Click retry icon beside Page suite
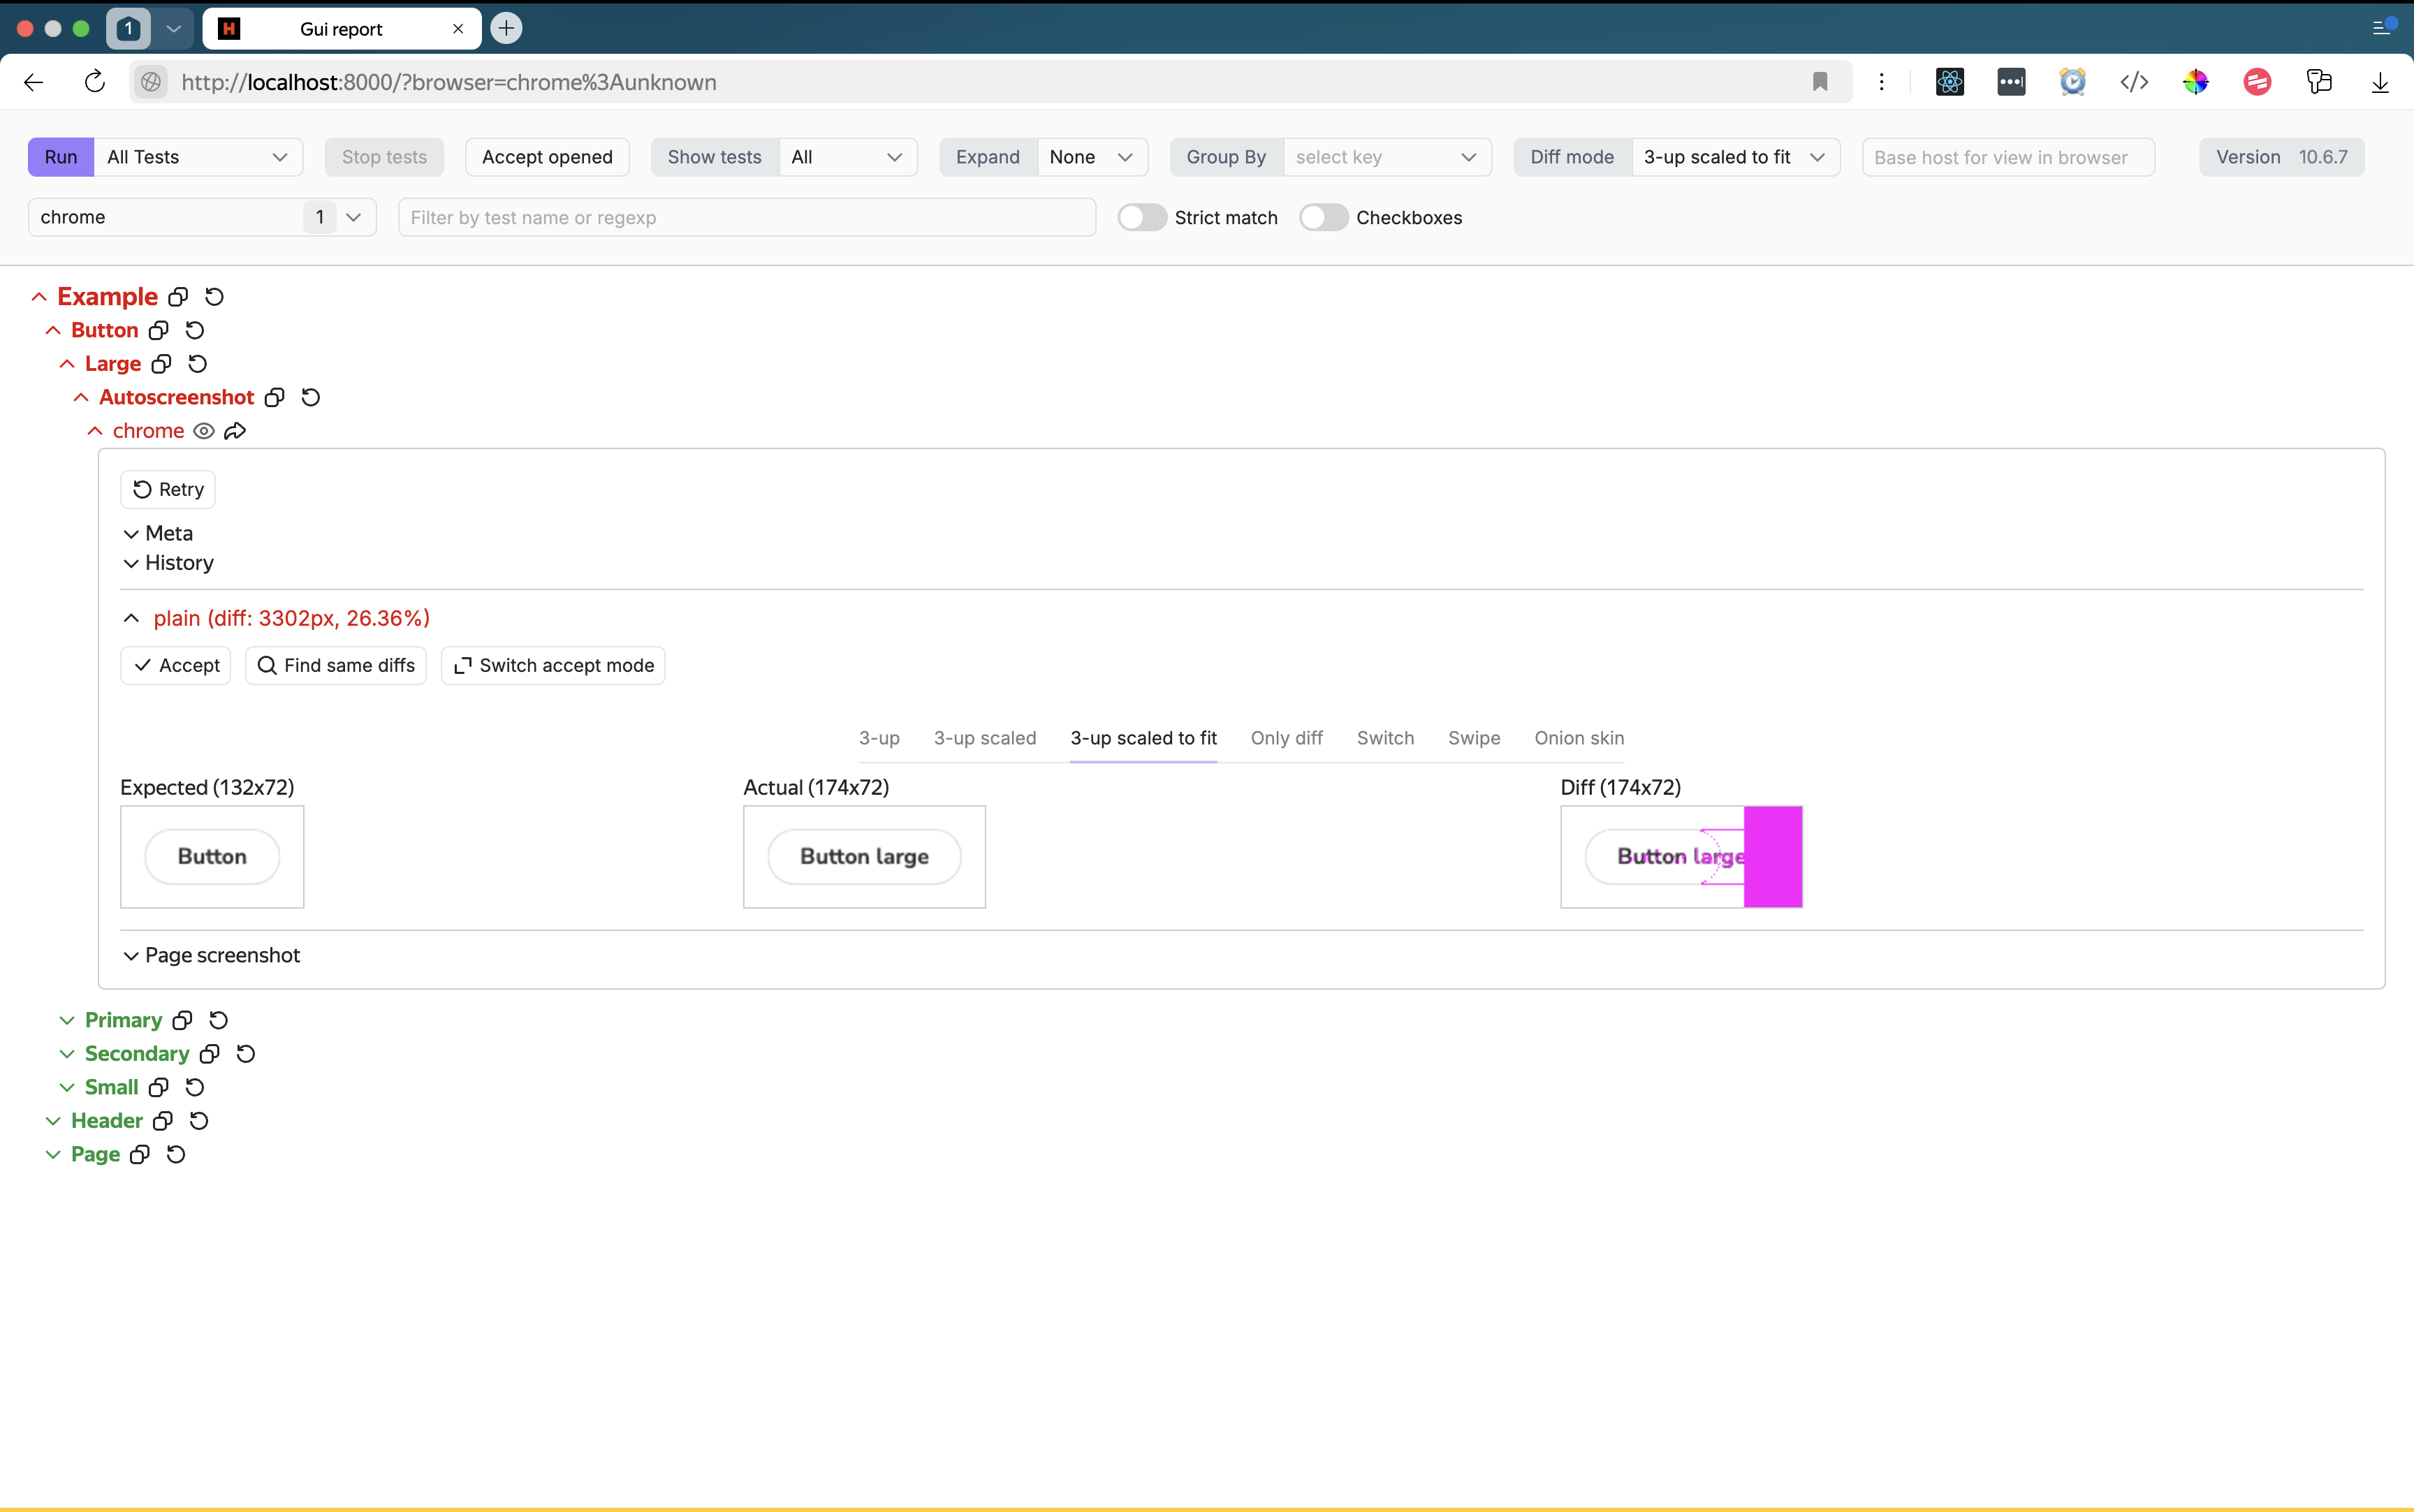The height and width of the screenshot is (1512, 2414). 176,1154
